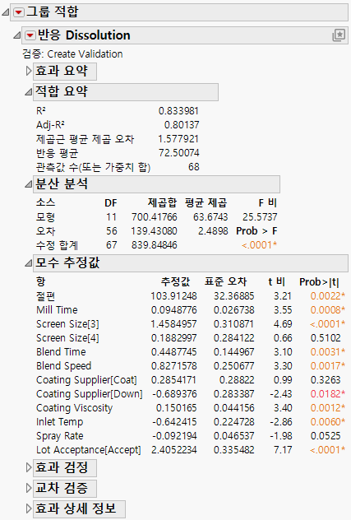
Task: Select the estimate 2.4052234
Action: tap(174, 450)
